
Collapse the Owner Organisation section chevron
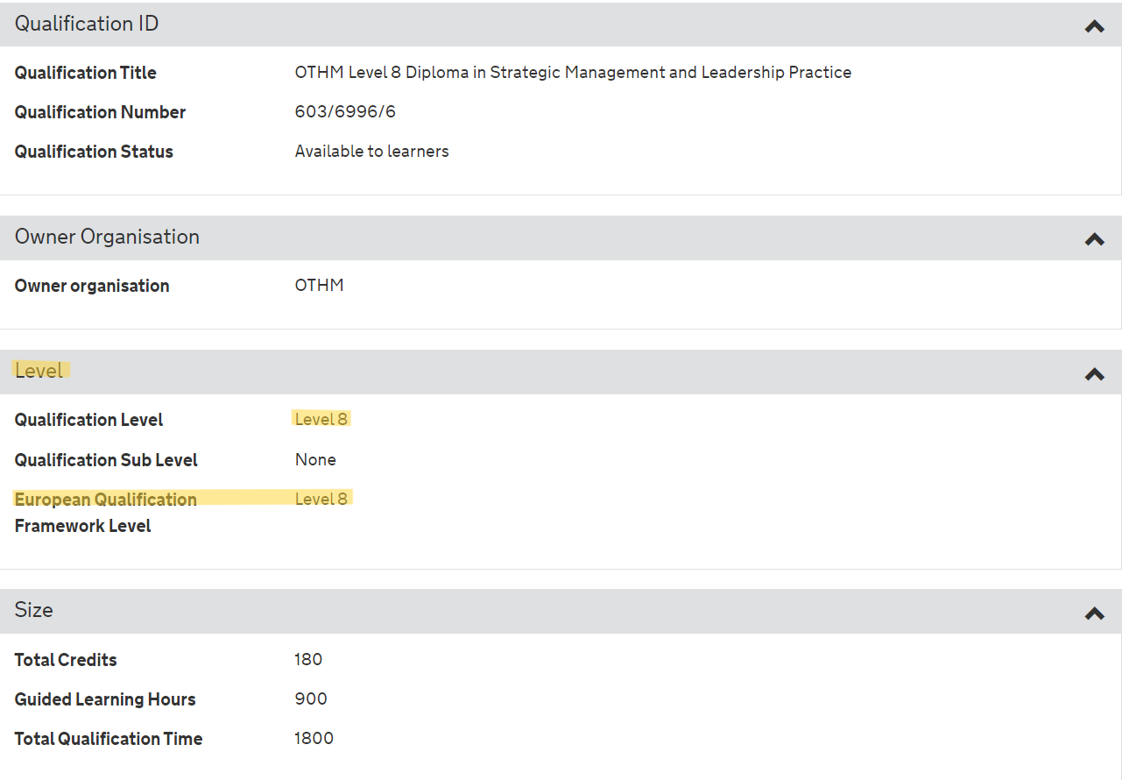pyautogui.click(x=1094, y=239)
